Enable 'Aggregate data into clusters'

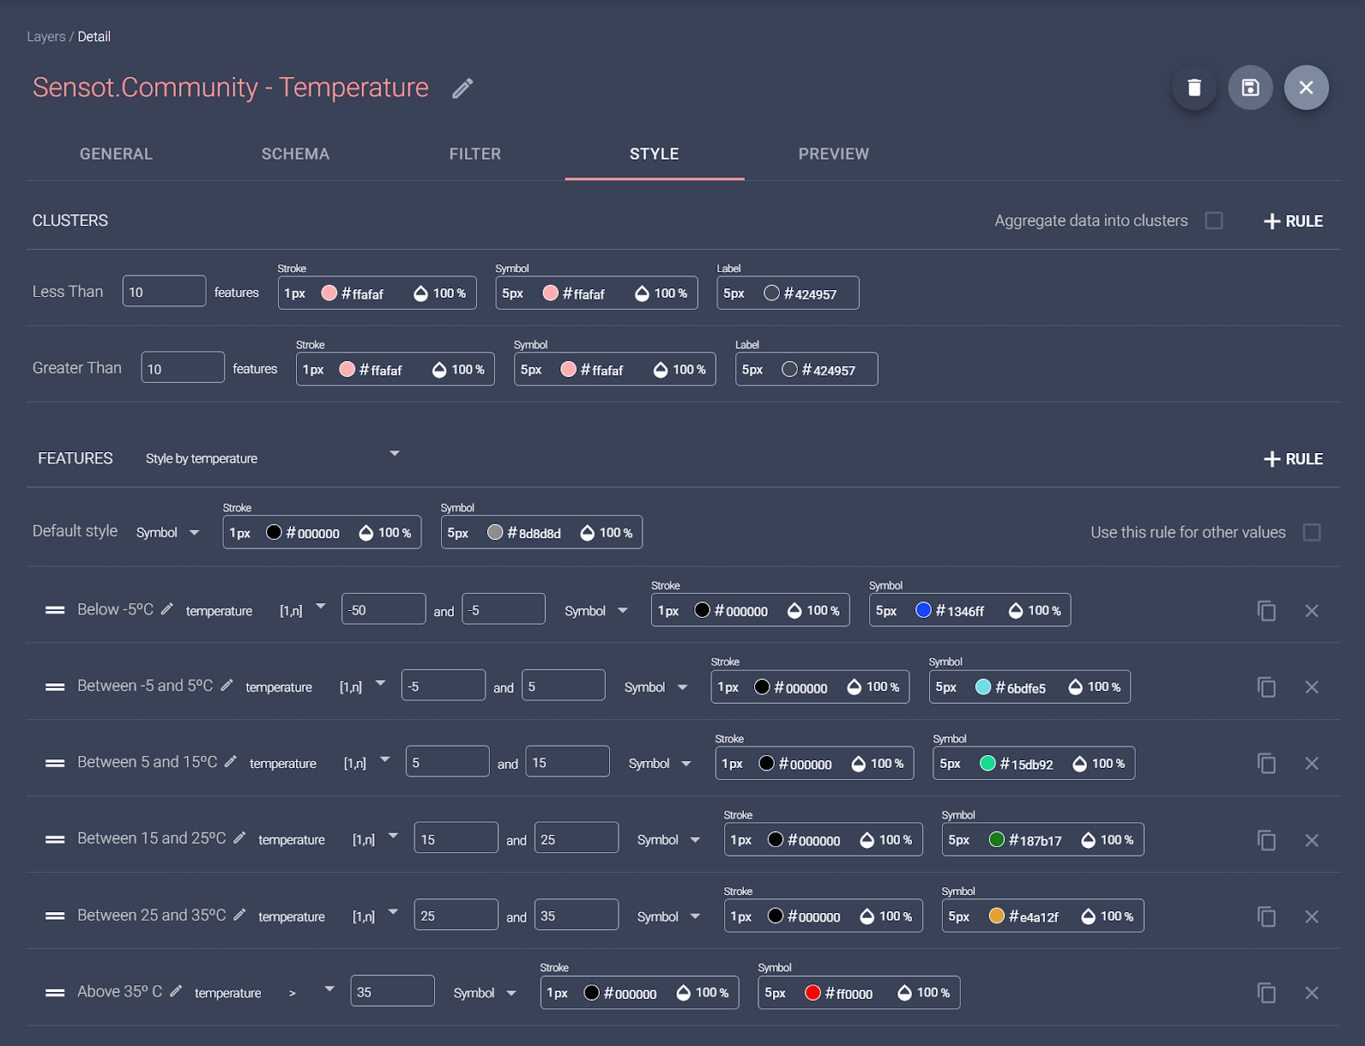[x=1214, y=220]
